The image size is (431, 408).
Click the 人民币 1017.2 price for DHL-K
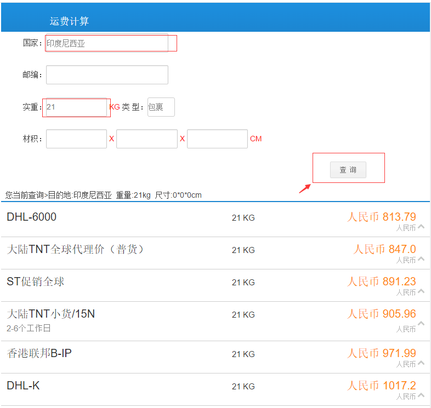[381, 386]
